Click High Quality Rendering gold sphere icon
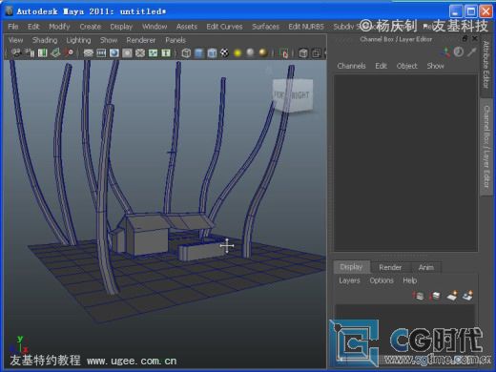Image resolution: width=496 pixels, height=372 pixels. [x=263, y=52]
